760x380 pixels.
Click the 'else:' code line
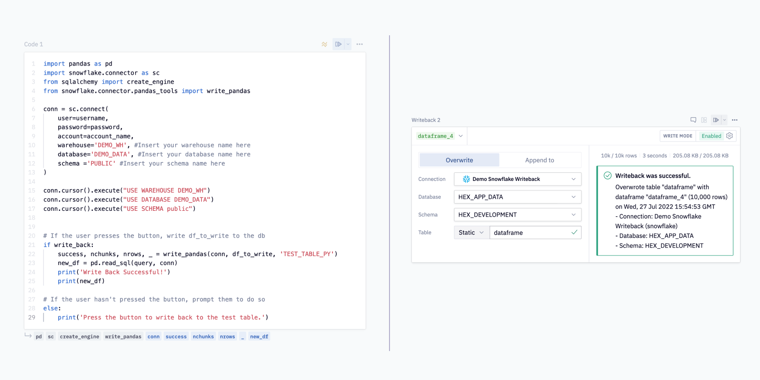tap(52, 308)
